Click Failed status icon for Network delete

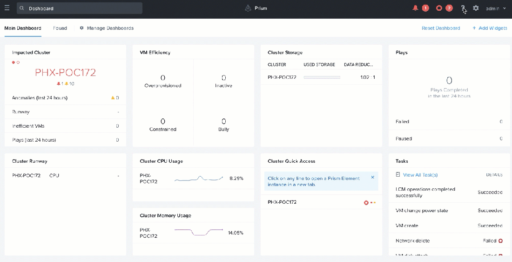tap(500, 241)
